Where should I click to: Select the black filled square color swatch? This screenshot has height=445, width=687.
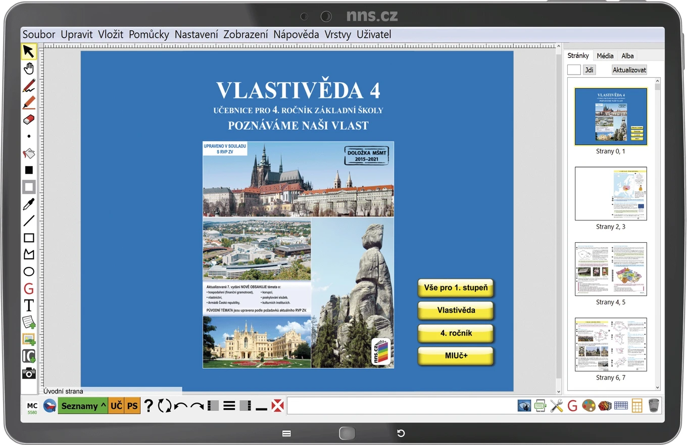point(29,170)
